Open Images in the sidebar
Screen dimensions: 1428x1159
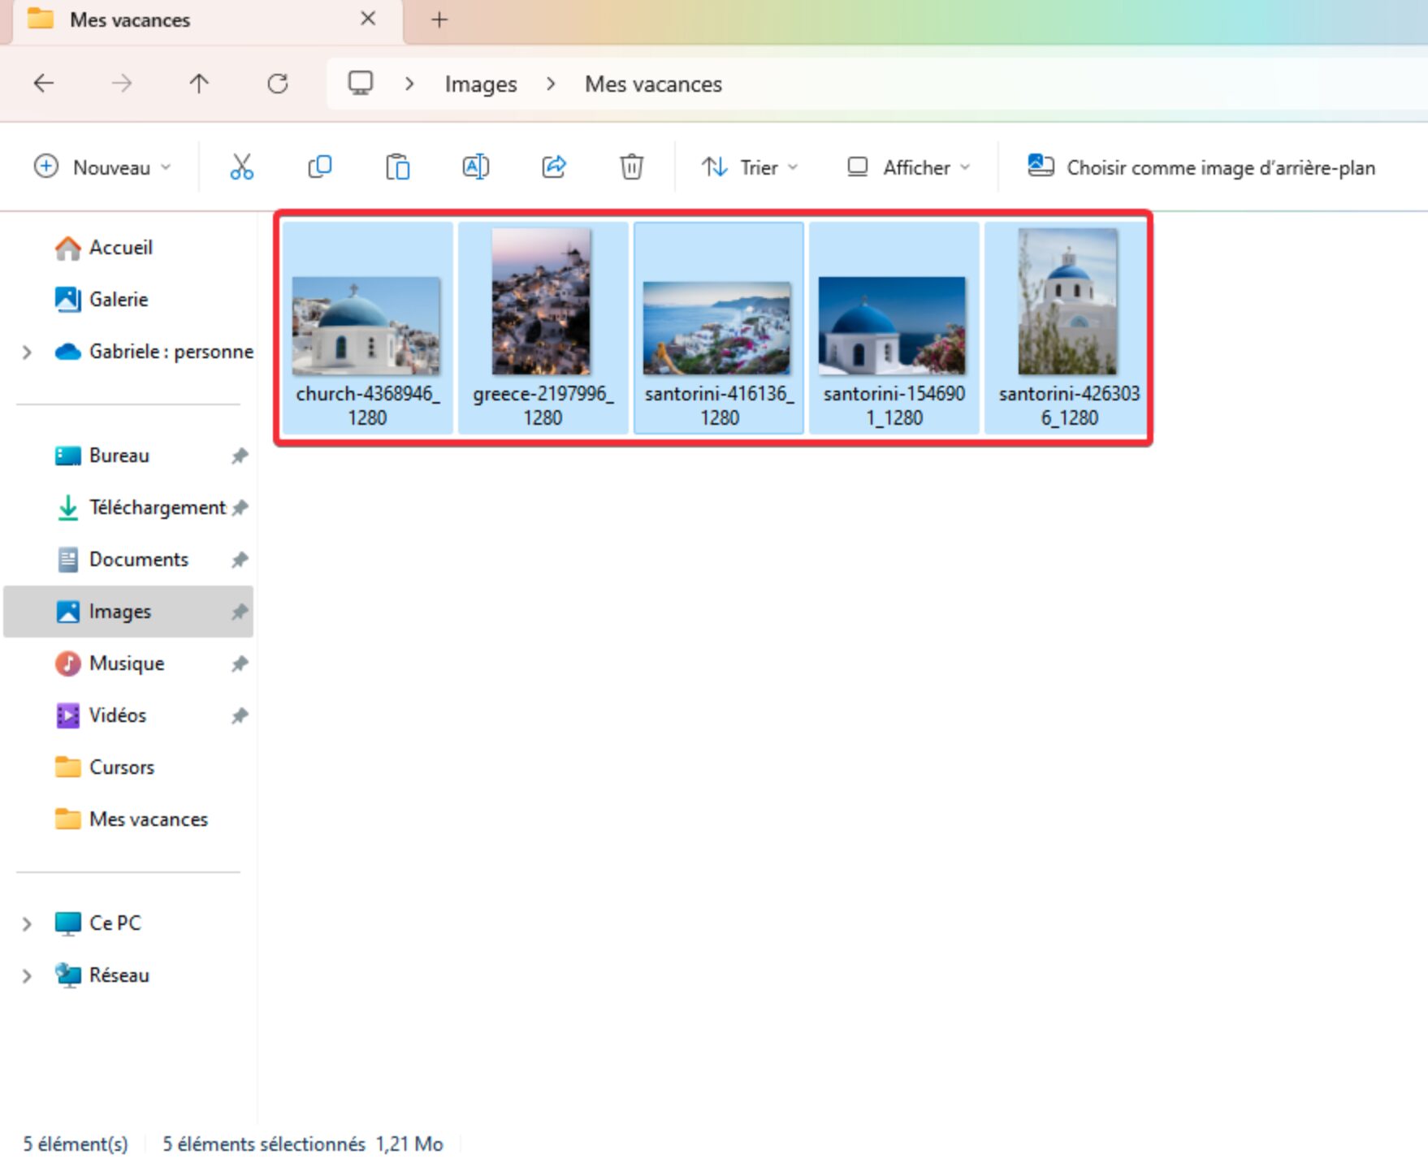(x=128, y=612)
